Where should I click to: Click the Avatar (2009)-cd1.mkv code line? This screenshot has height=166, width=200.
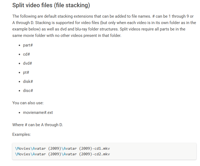click(62, 148)
